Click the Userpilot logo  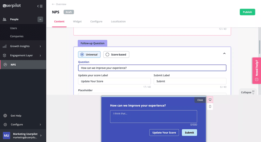[x=12, y=6]
